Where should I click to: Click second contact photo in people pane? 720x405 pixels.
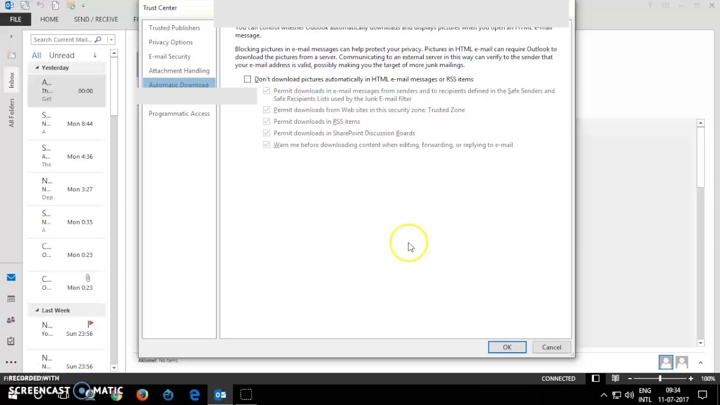pyautogui.click(x=682, y=362)
